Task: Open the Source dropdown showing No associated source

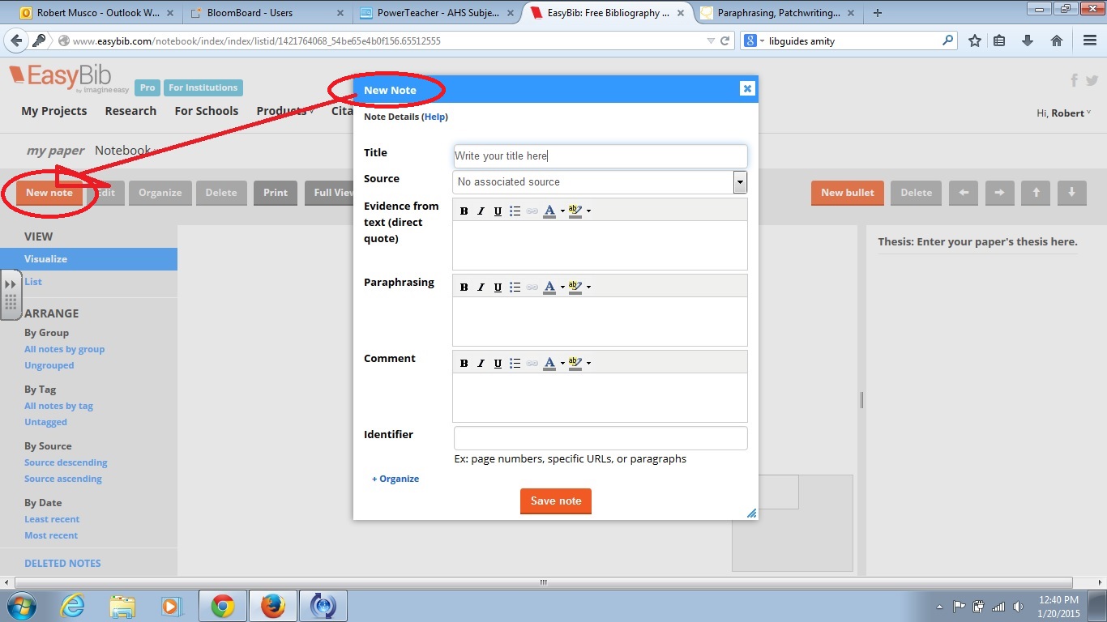Action: (x=600, y=182)
